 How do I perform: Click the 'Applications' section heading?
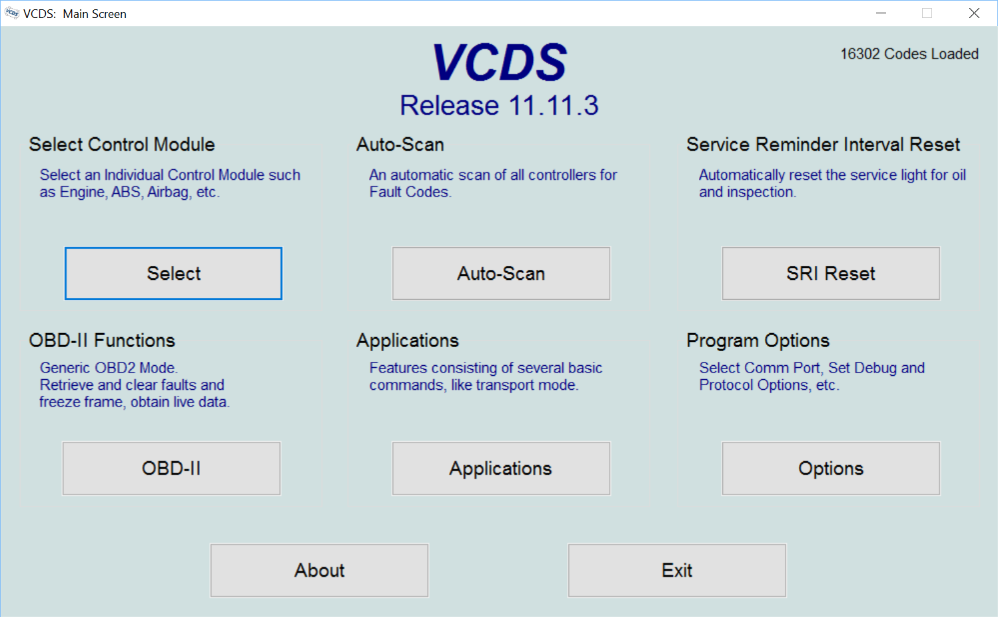408,340
